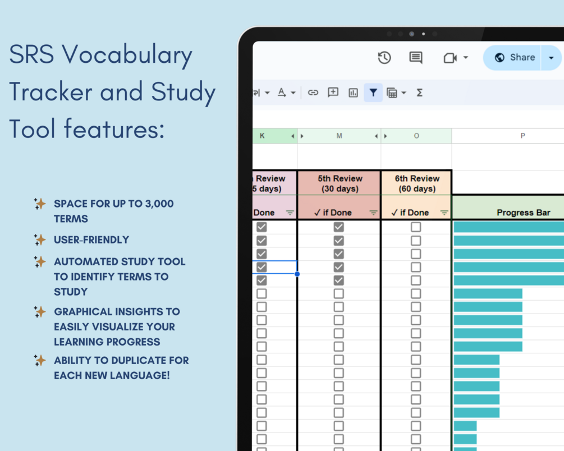The width and height of the screenshot is (564, 451).
Task: Check first-row checkbox under 6th Review
Action: [x=416, y=227]
